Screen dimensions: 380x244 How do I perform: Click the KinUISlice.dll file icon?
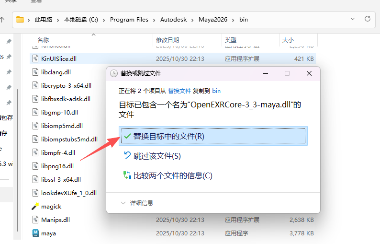tap(35, 58)
